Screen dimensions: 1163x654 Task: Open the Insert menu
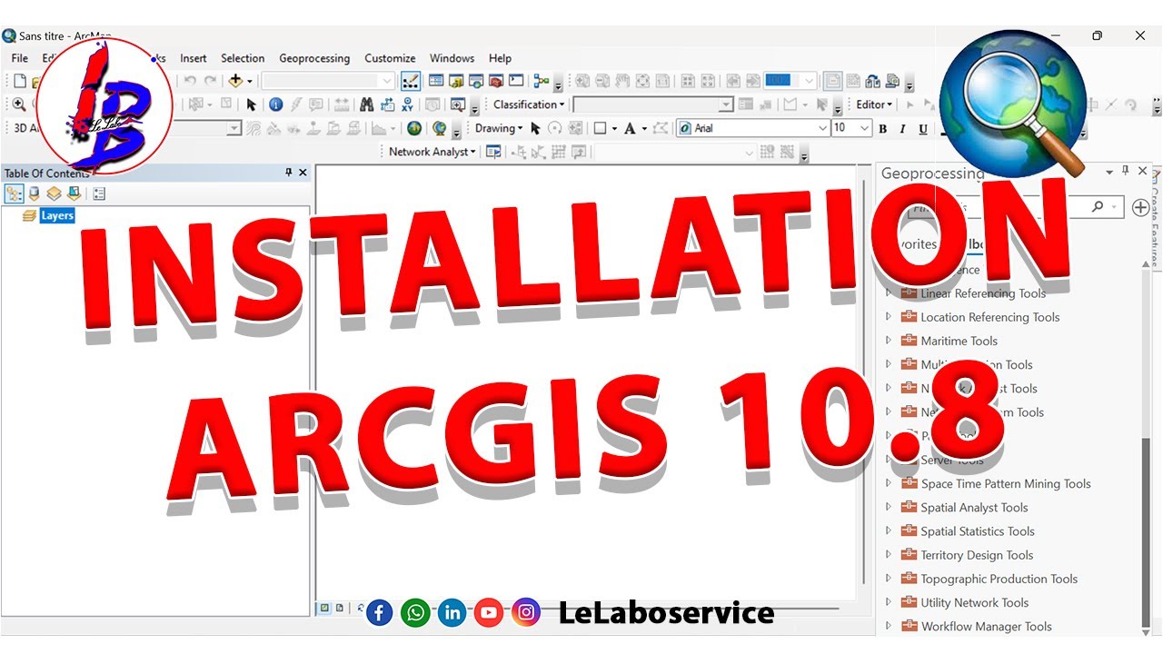coord(194,58)
